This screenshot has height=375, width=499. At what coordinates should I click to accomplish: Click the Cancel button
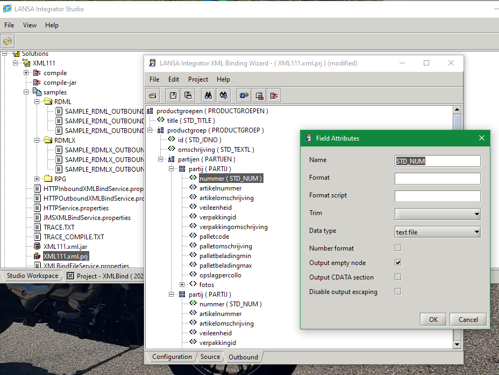tap(468, 319)
